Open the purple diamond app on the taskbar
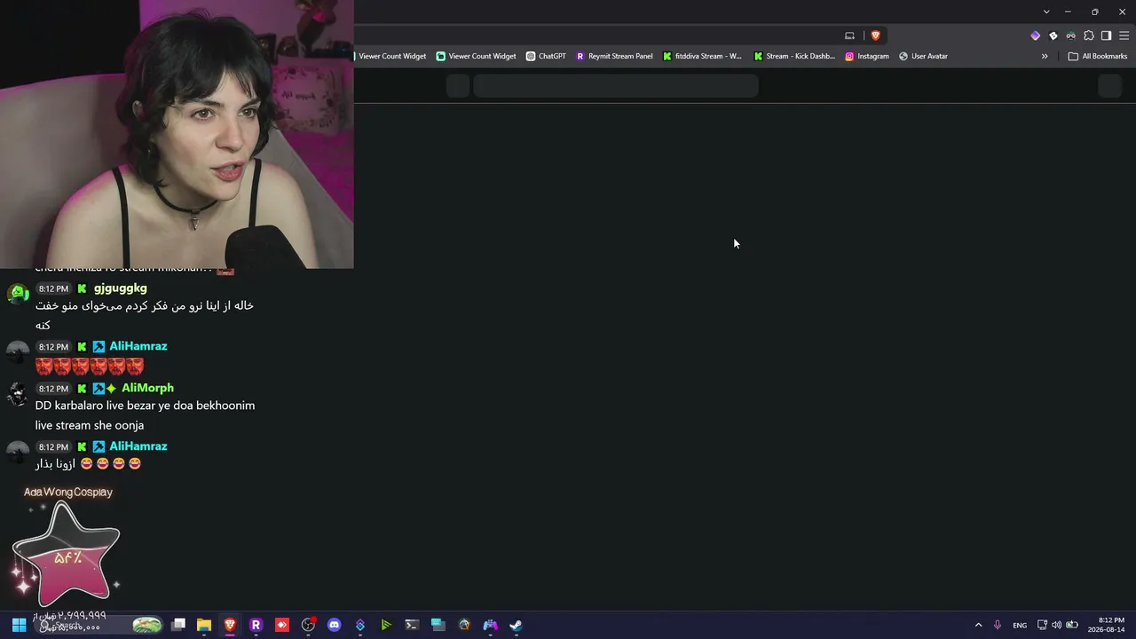 359,625
